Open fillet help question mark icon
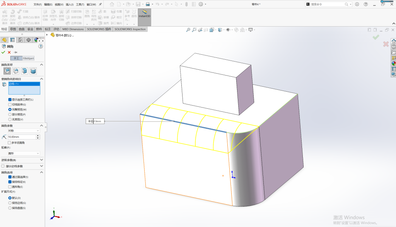Image resolution: width=396 pixels, height=227 pixels. pyautogui.click(x=41, y=46)
